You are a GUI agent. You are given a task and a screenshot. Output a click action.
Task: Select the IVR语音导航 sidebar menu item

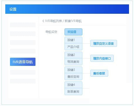tap(23, 62)
